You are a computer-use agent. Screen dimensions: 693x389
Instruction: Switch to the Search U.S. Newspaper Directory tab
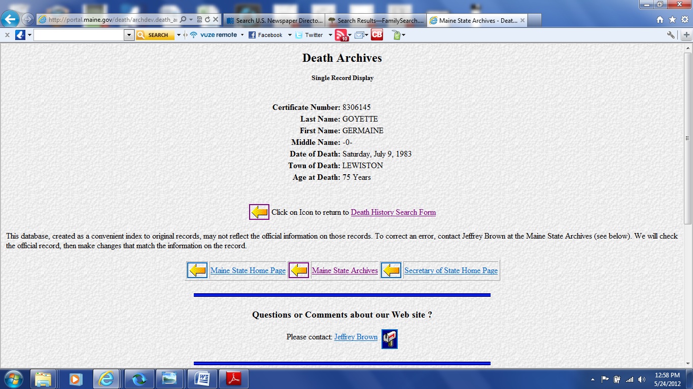pos(274,20)
